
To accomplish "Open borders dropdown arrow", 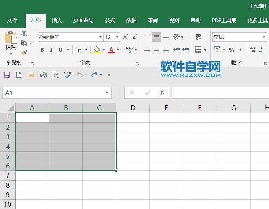I will click(x=86, y=50).
